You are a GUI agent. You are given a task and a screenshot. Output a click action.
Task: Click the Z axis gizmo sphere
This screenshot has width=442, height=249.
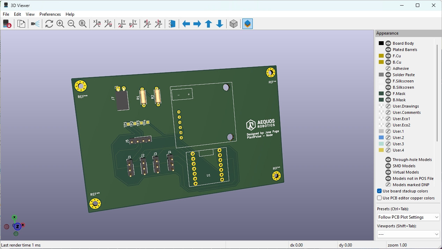coord(18,226)
